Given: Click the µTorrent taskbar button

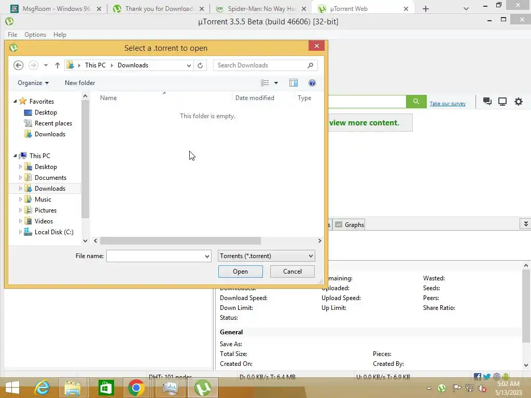Looking at the screenshot, I should (203, 388).
